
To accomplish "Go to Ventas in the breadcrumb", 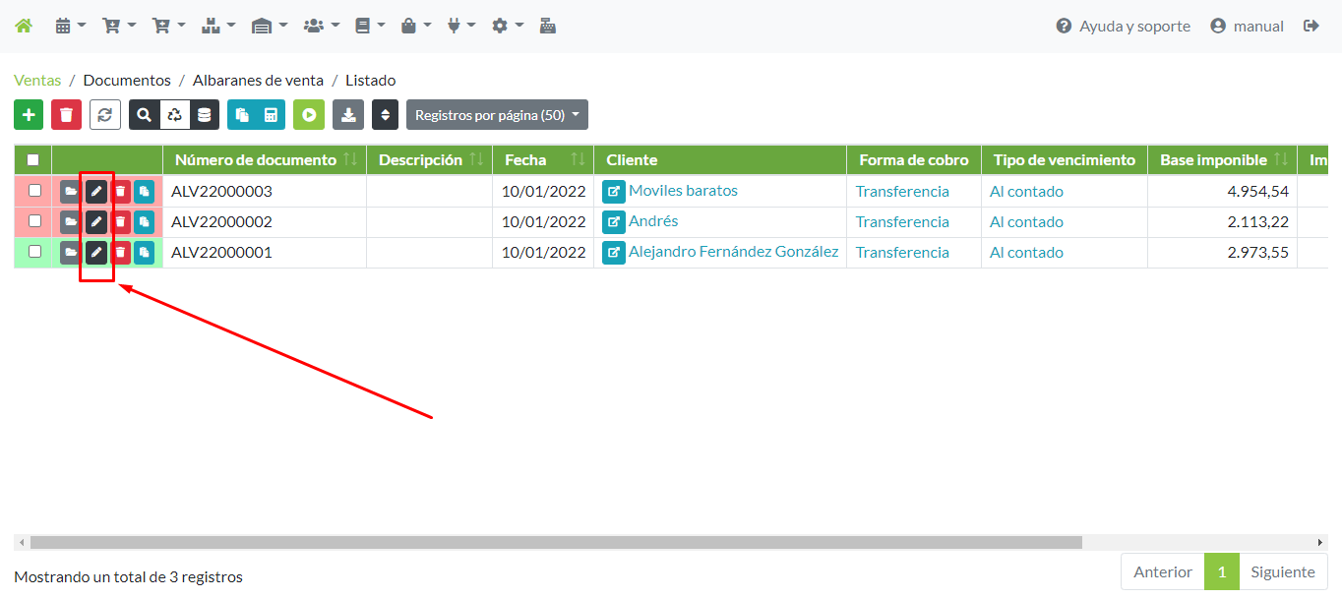I will 37,81.
